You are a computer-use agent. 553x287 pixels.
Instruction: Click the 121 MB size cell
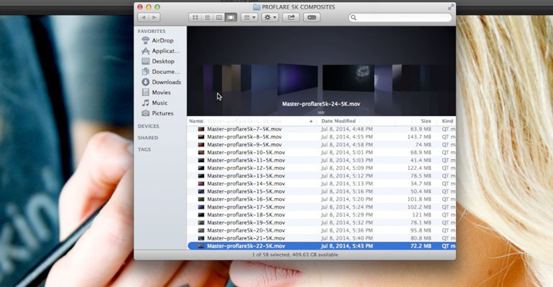point(422,215)
